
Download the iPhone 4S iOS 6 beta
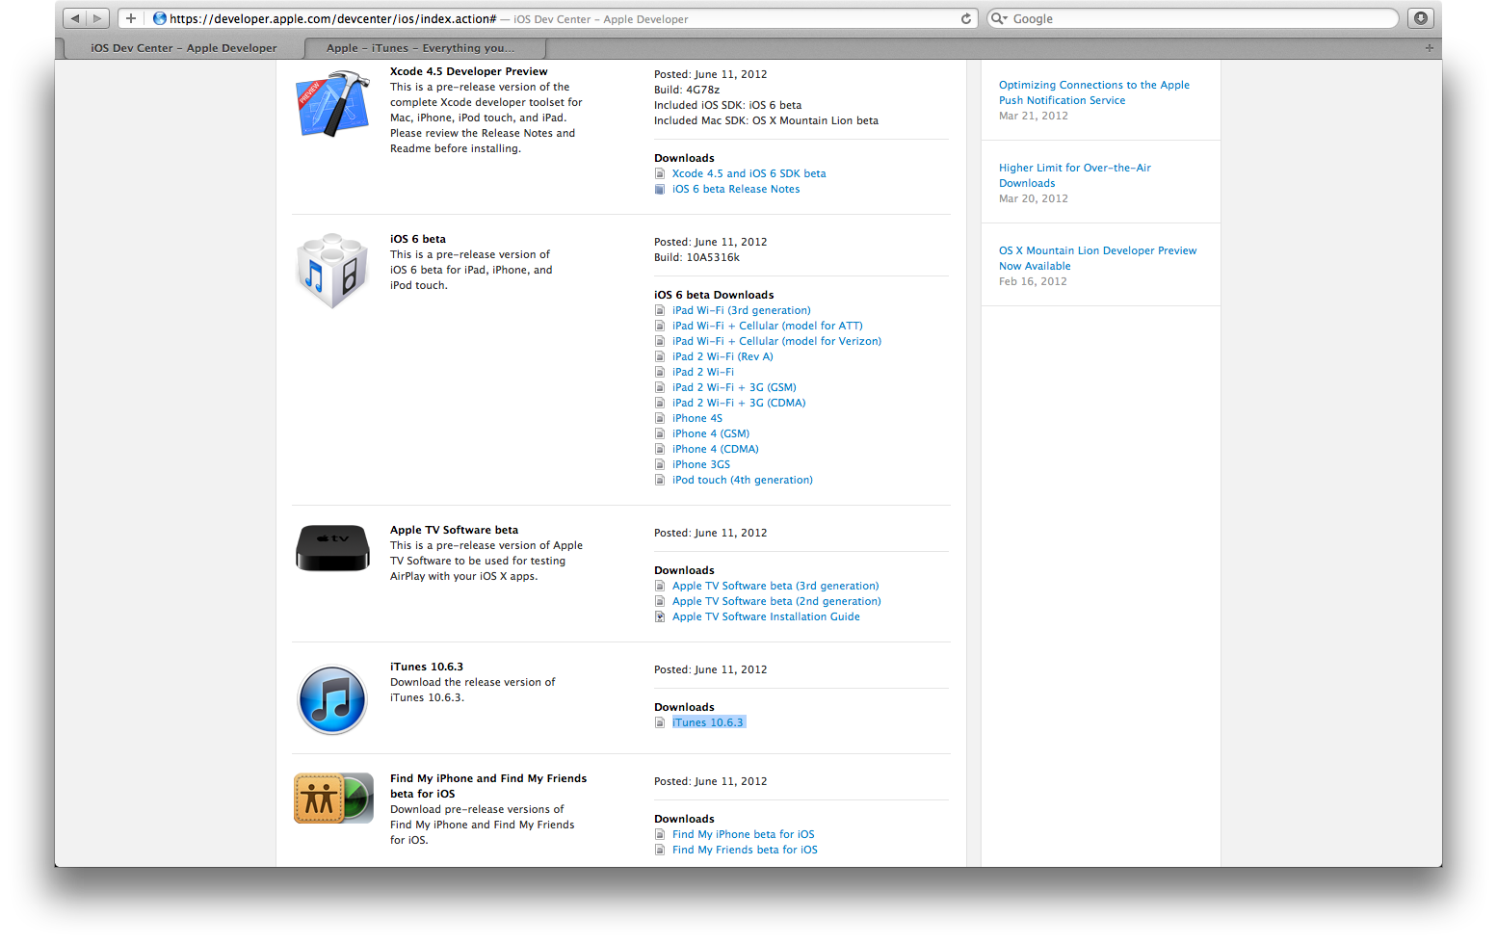pos(696,417)
